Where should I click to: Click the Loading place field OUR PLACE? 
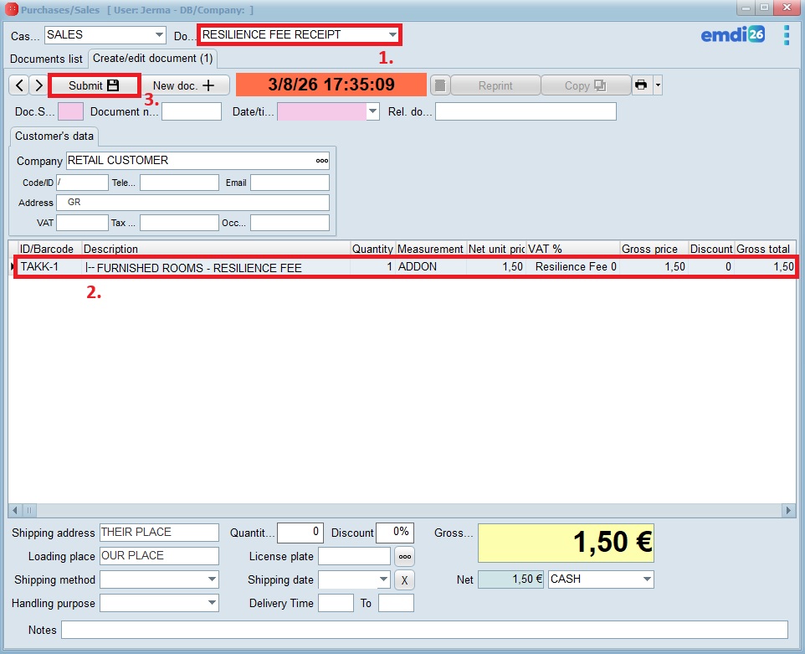click(159, 556)
